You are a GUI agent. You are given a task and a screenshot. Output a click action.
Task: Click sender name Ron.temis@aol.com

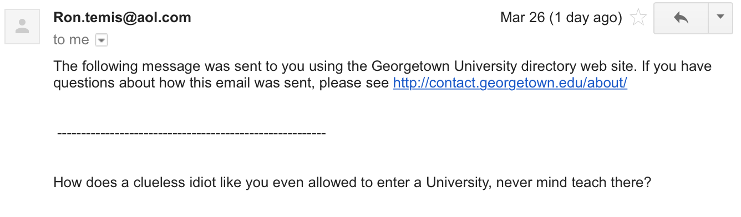[122, 18]
